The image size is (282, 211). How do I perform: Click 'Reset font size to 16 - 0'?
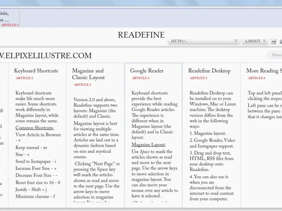tap(38, 183)
